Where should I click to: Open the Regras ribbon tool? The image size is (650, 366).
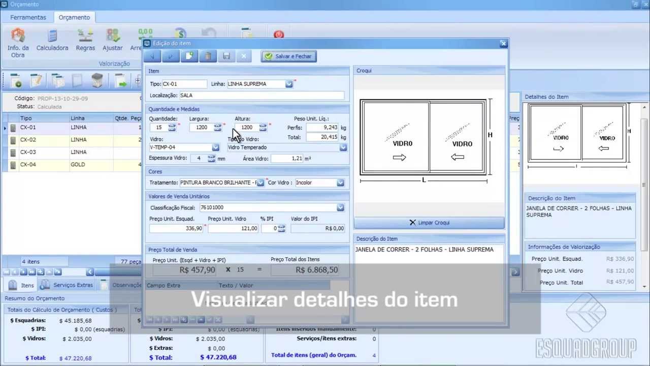[85, 40]
